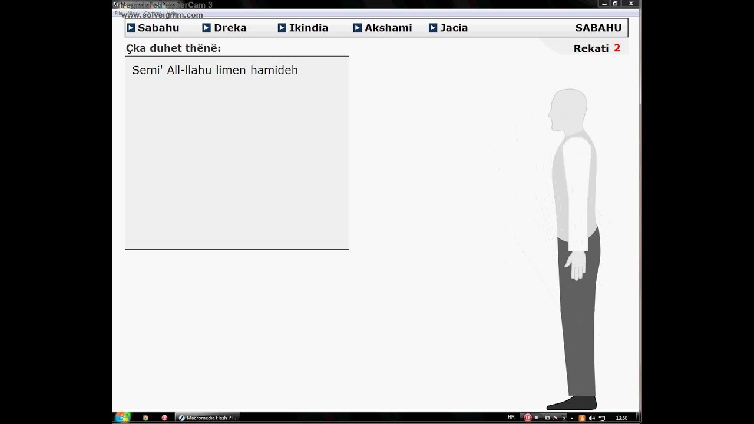This screenshot has height=424, width=754.
Task: Click the play arrow icon beside Dreka
Action: [x=206, y=28]
